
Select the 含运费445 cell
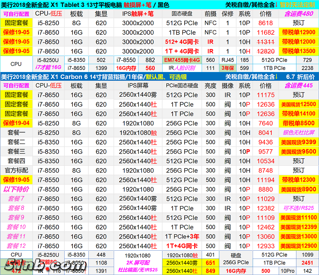point(298,85)
